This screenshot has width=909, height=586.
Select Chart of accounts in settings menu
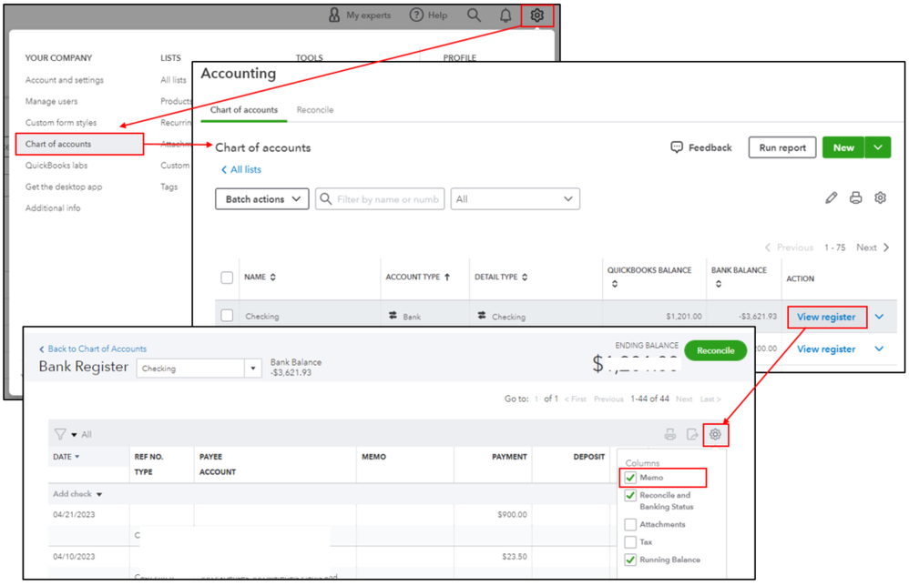[79, 144]
